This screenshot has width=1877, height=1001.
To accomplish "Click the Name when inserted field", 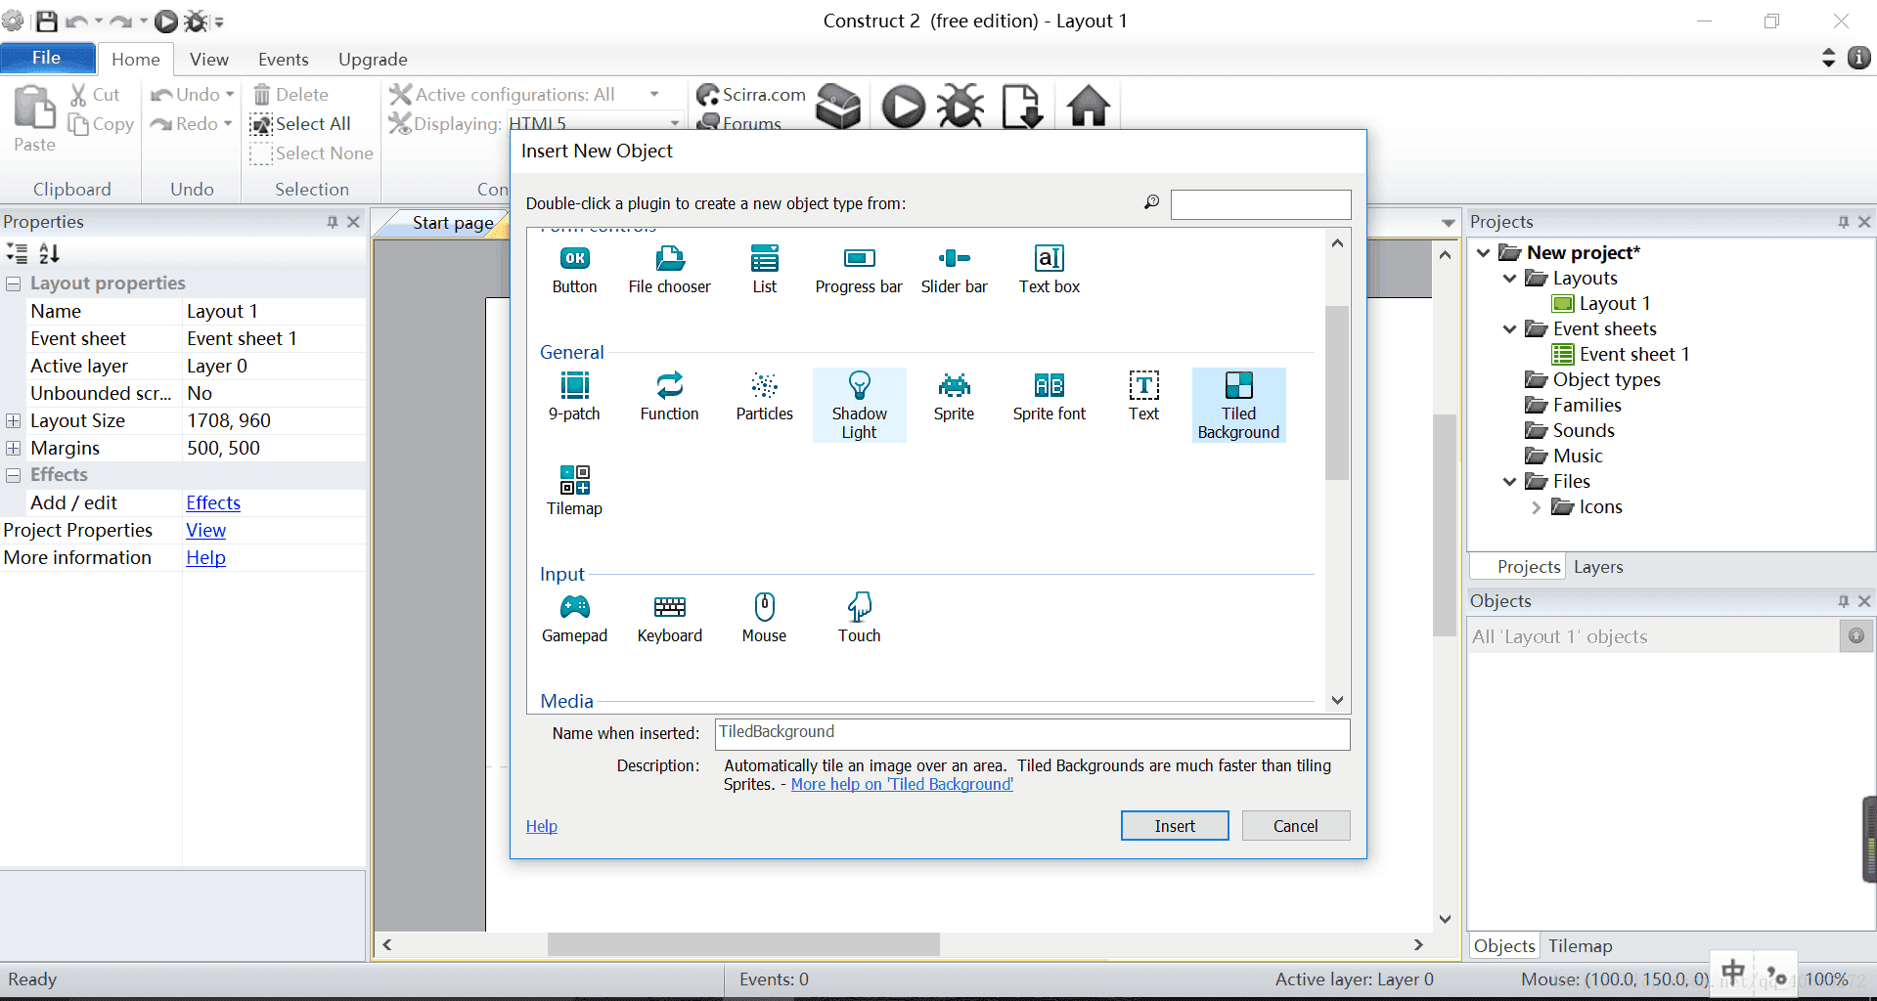I will tap(1032, 733).
